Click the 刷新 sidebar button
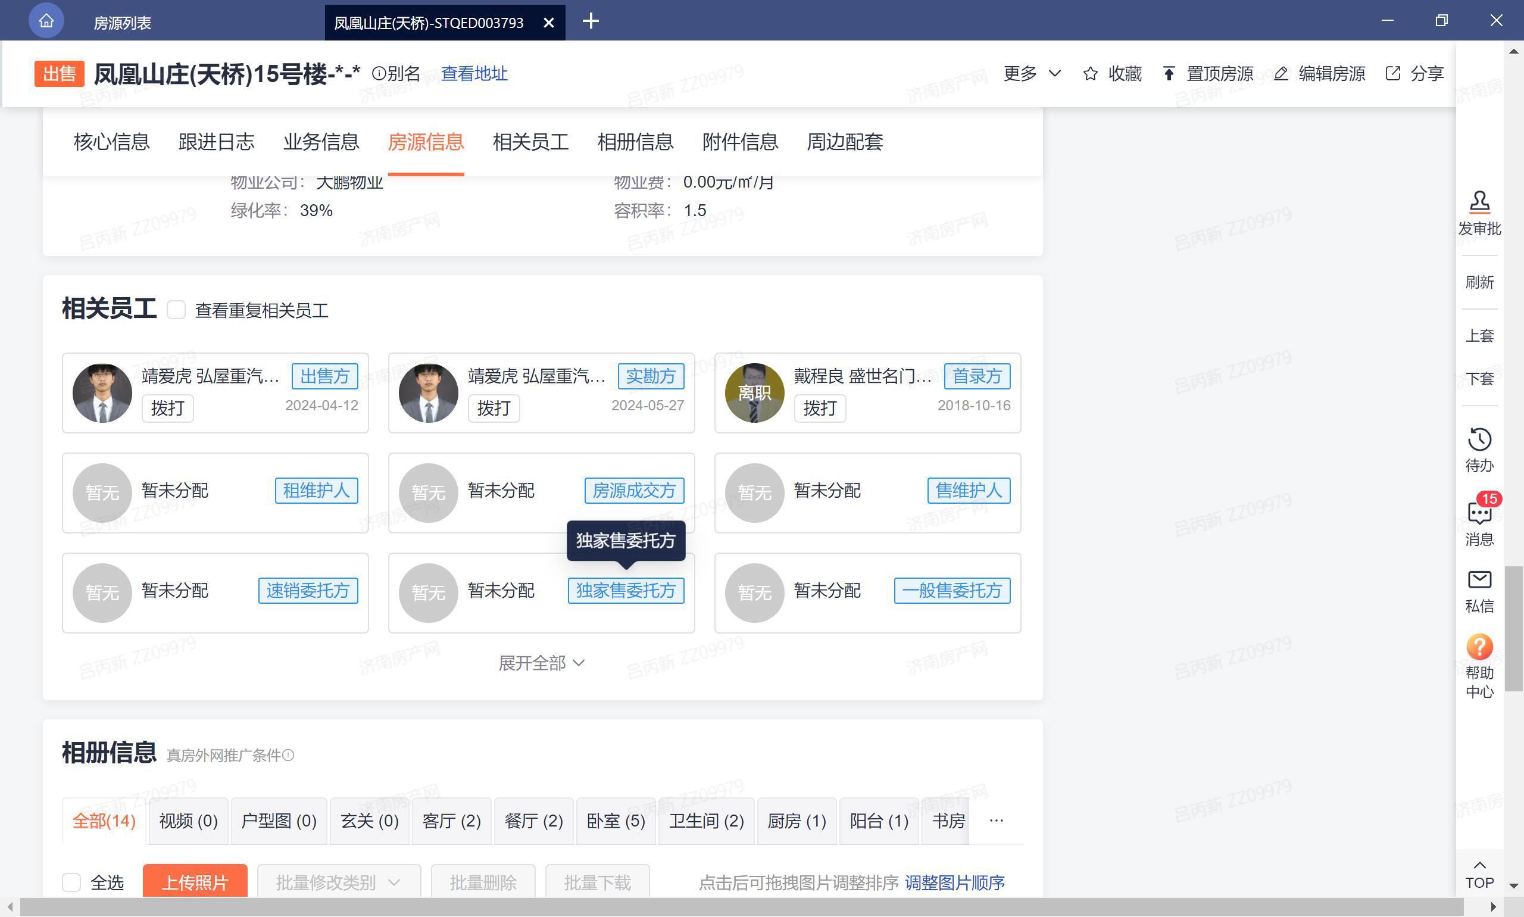1524x917 pixels. click(x=1479, y=282)
